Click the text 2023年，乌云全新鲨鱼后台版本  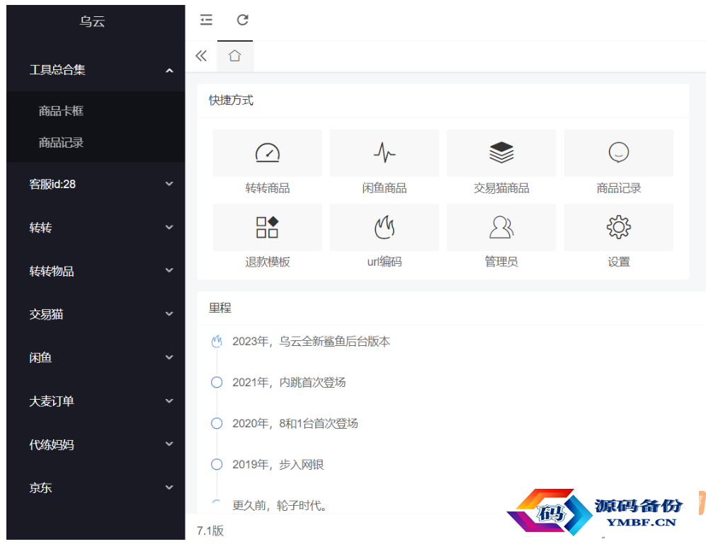[x=311, y=342]
